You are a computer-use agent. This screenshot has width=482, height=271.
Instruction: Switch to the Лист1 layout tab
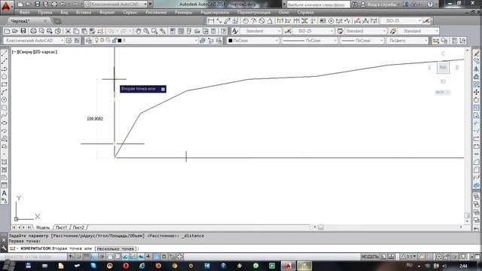61,227
